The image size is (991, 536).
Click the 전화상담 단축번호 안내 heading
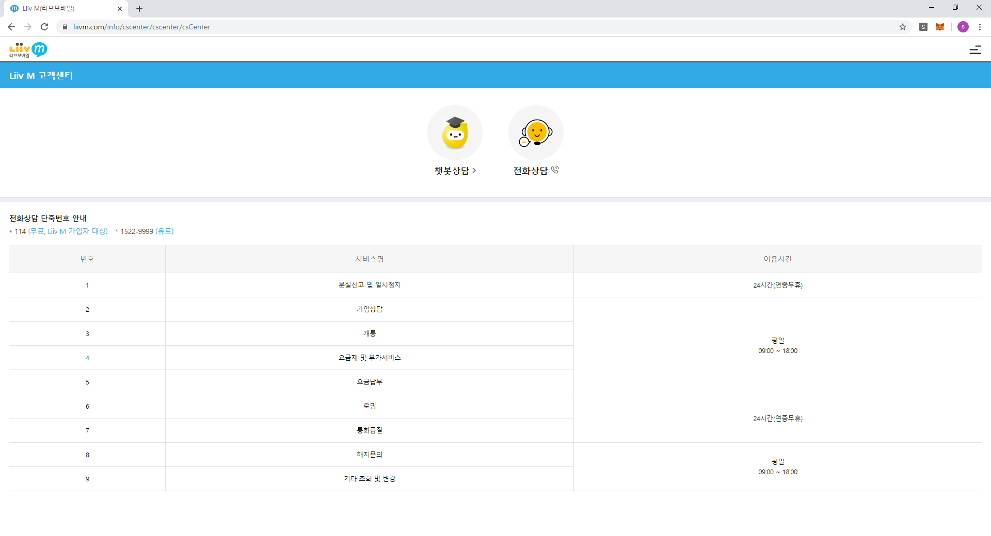pyautogui.click(x=48, y=219)
